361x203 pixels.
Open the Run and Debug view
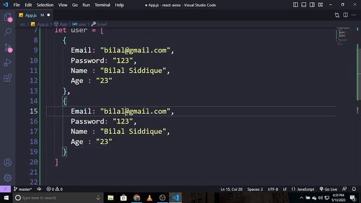pyautogui.click(x=7, y=63)
